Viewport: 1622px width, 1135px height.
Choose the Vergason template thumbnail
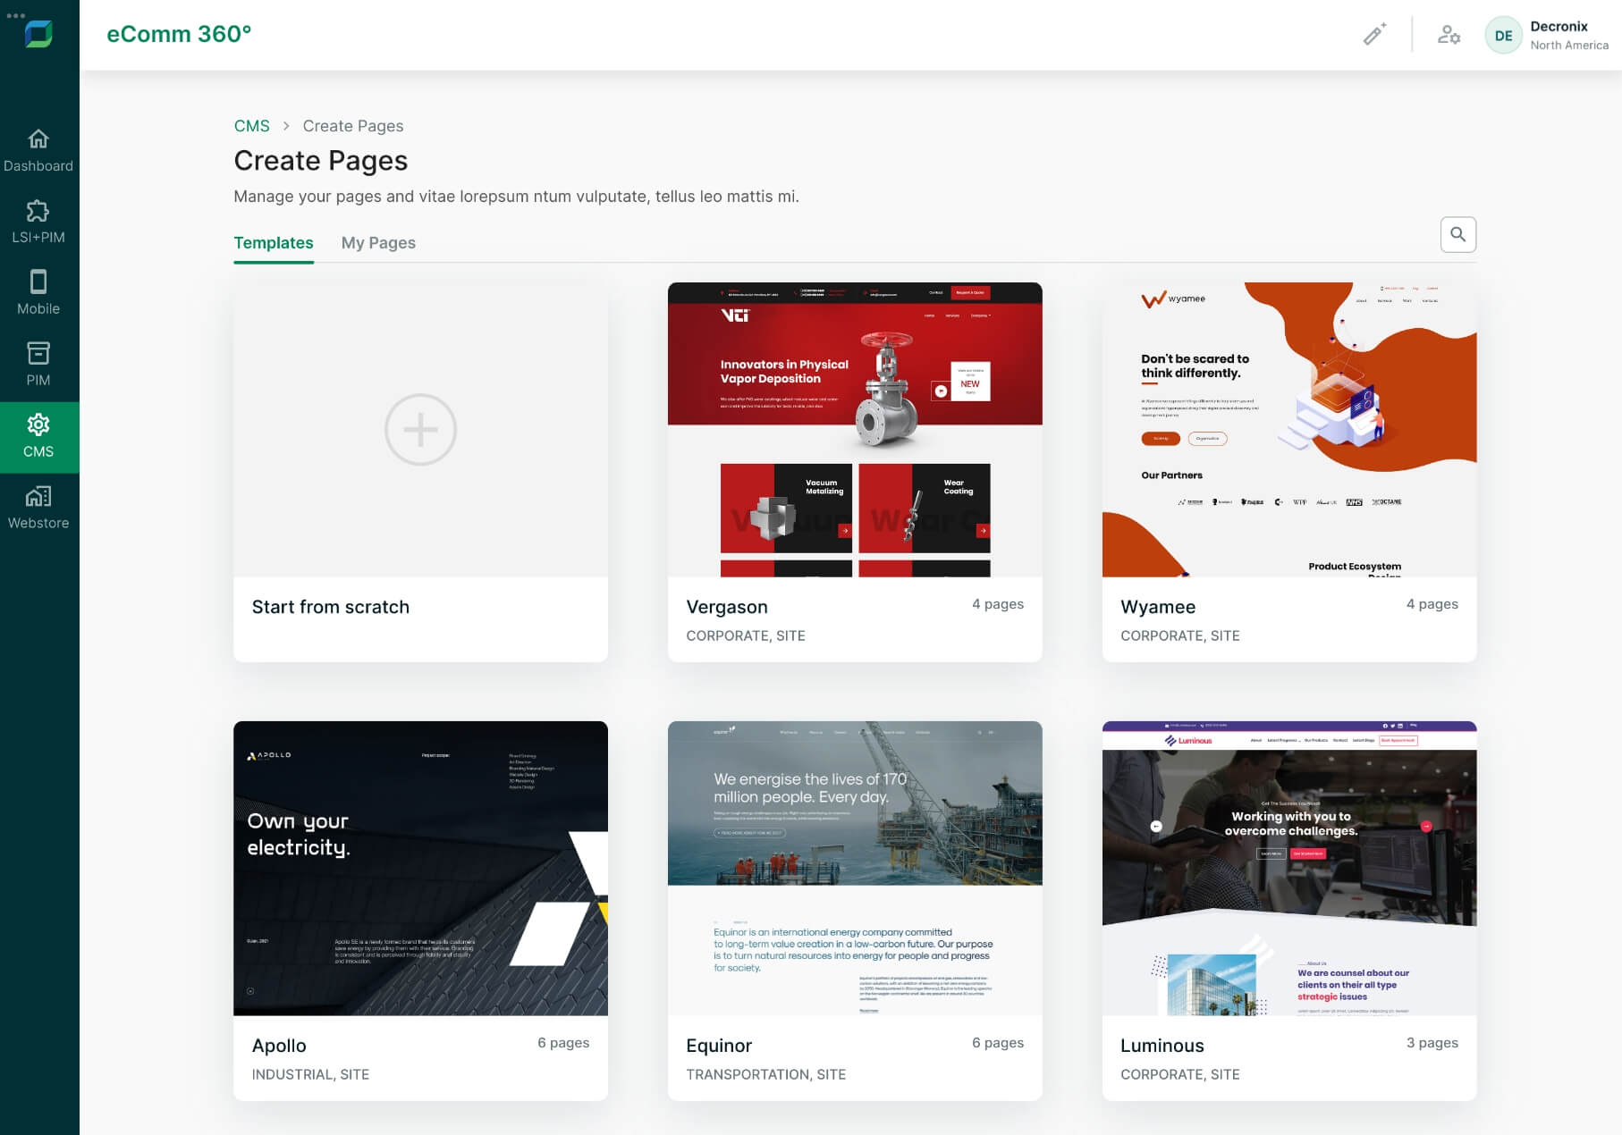[x=855, y=430]
